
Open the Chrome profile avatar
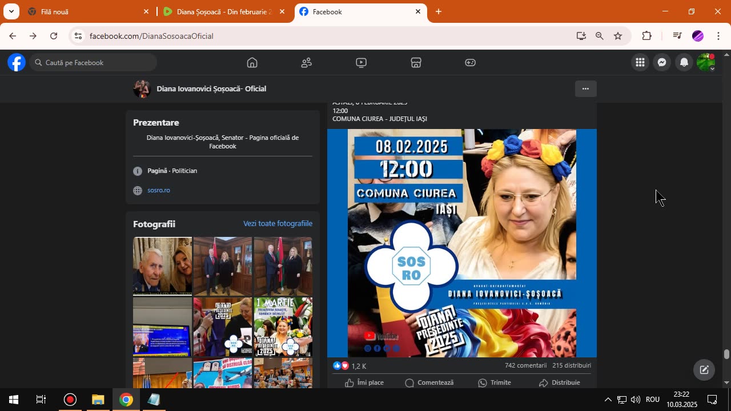pos(698,36)
